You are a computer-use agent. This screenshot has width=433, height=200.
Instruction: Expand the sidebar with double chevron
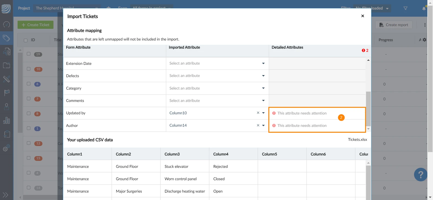click(5, 195)
